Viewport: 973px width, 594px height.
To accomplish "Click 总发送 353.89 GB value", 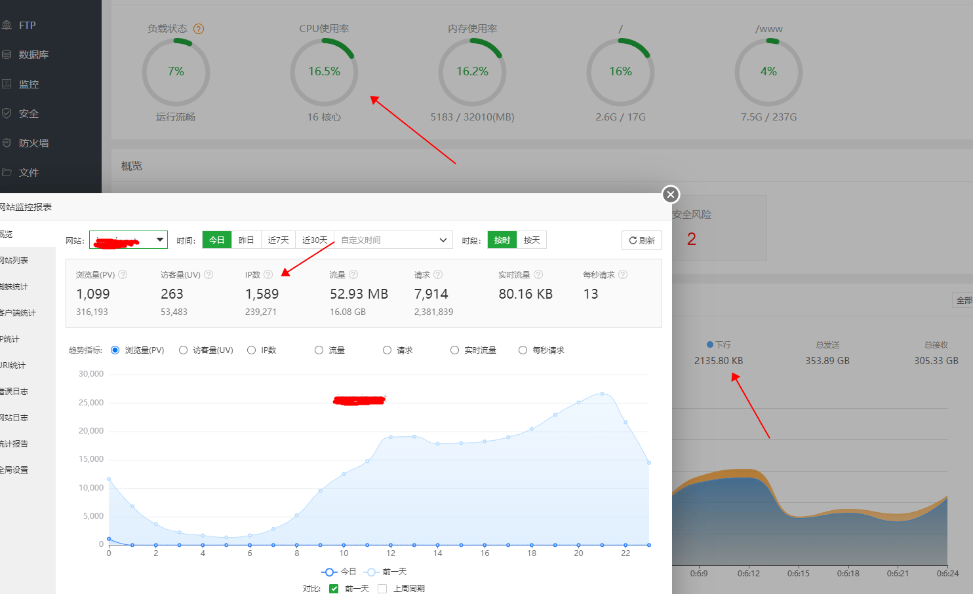I will pos(827,361).
